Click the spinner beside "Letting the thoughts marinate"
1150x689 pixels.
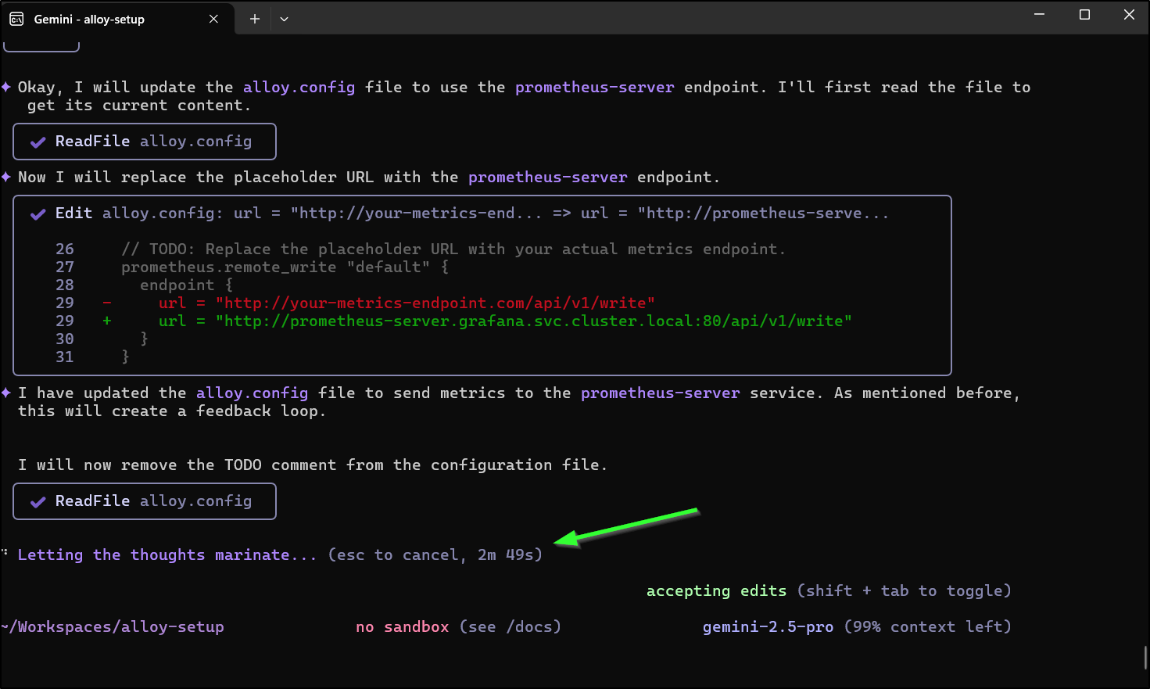[x=5, y=553]
